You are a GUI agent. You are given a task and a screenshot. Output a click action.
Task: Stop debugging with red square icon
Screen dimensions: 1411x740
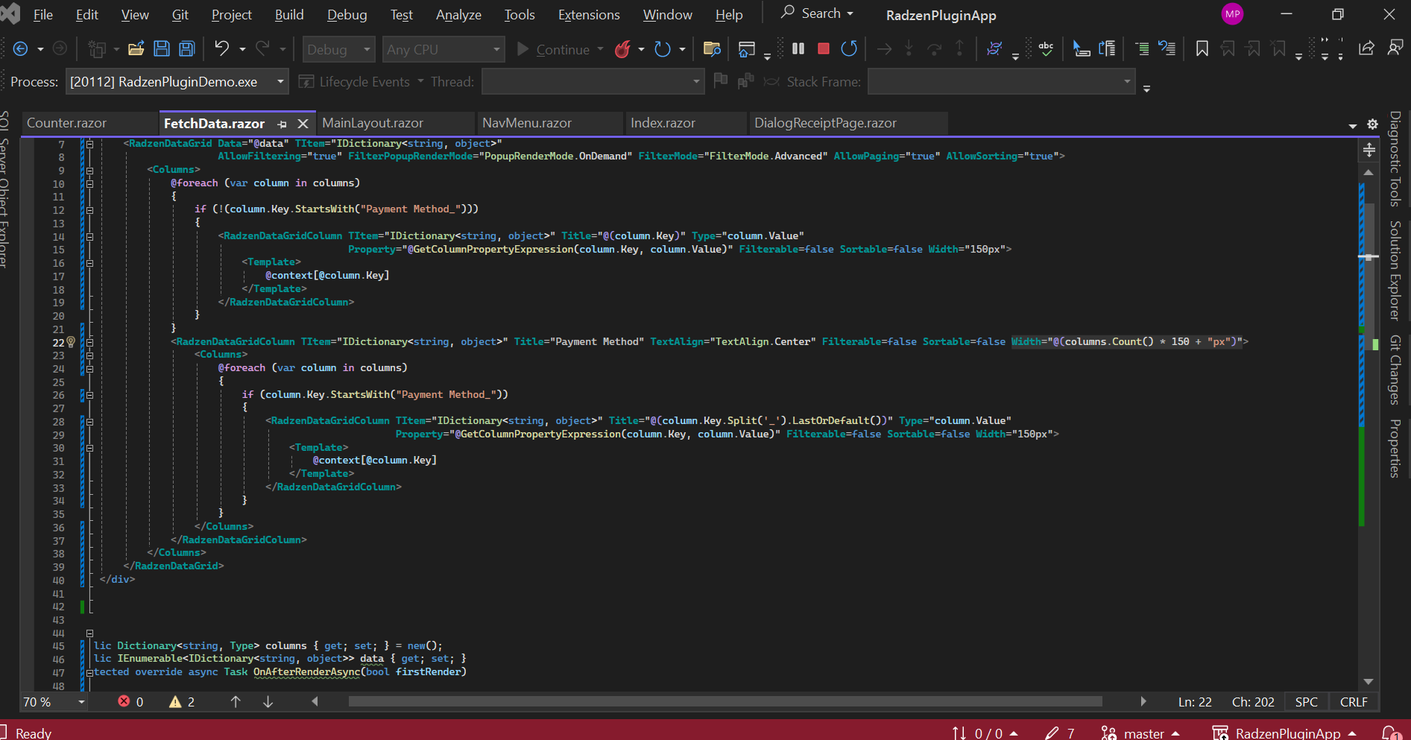[824, 48]
